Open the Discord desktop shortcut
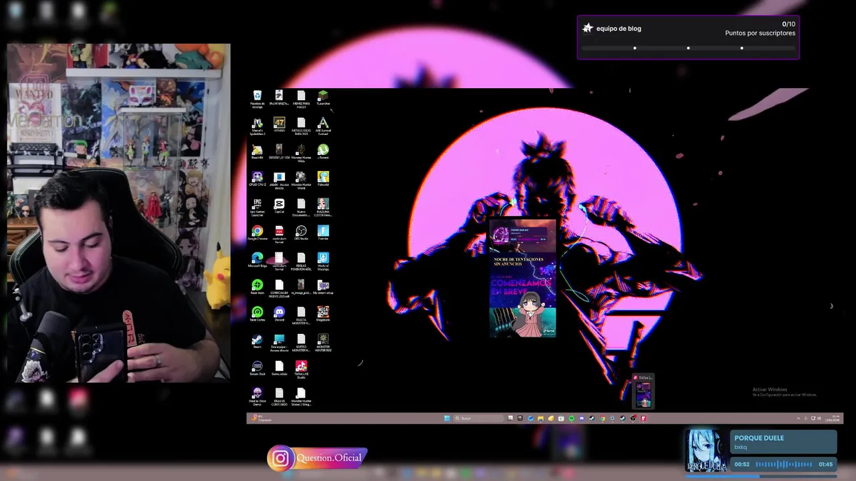The image size is (856, 481). [279, 314]
